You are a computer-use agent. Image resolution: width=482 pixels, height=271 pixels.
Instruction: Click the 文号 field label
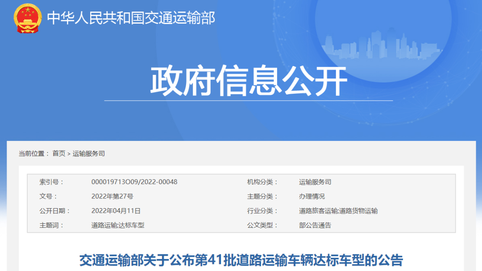[48, 197]
